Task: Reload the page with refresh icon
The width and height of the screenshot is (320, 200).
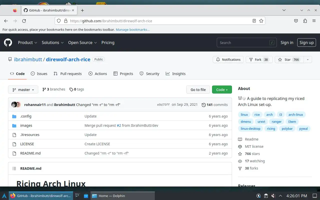Action: pyautogui.click(x=24, y=21)
